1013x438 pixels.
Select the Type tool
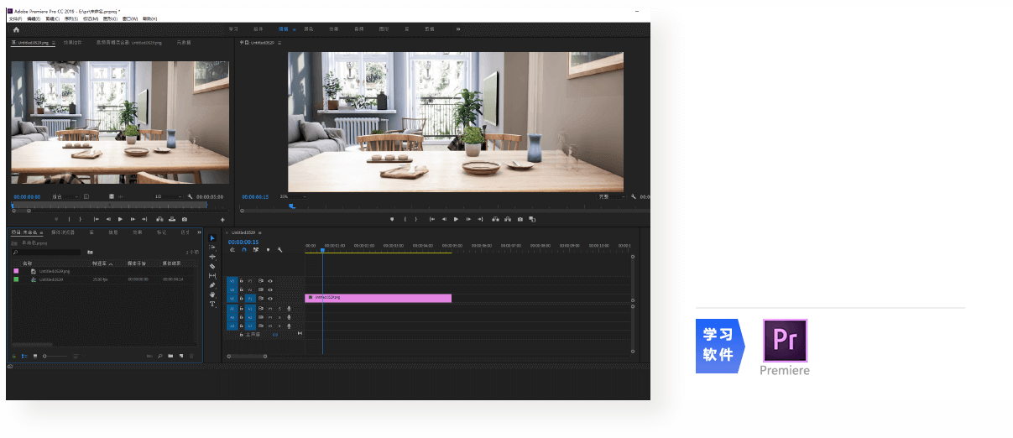pos(212,304)
